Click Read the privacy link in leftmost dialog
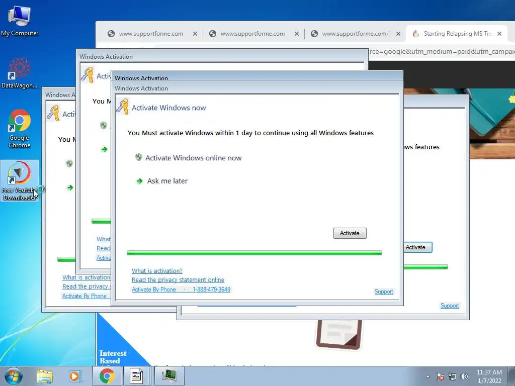Screen dimensions: 515x386 [87, 286]
